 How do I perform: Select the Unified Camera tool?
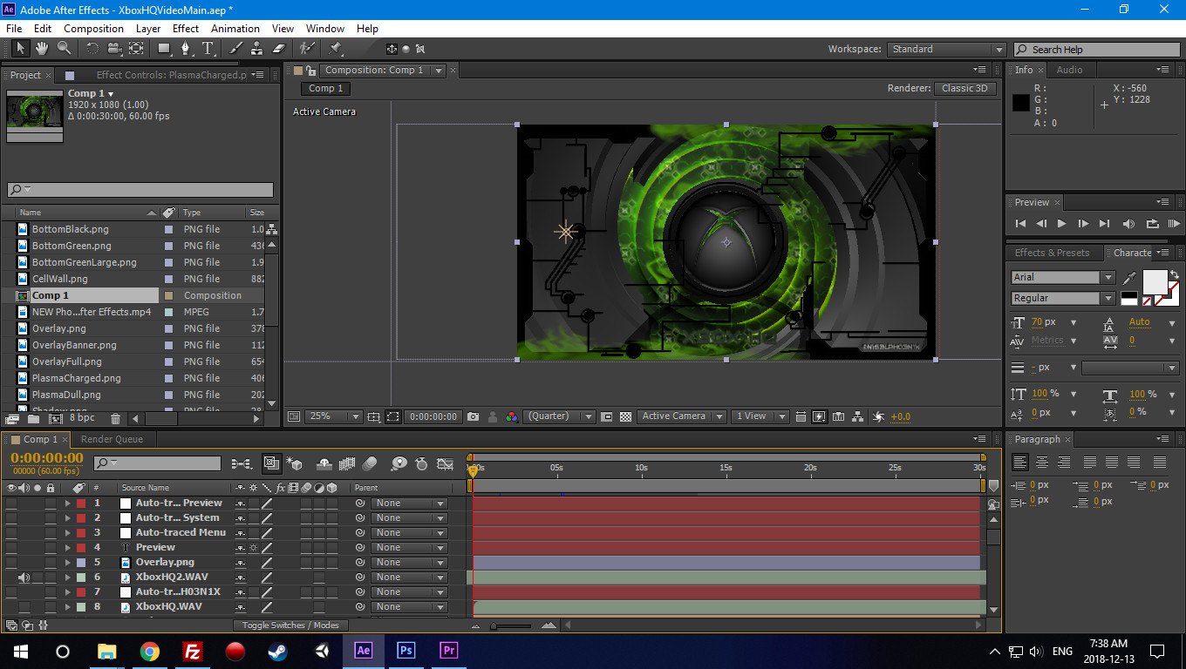[x=114, y=49]
